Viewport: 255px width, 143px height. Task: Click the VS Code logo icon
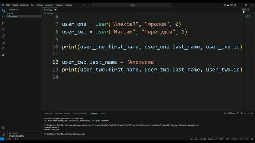(x=2, y=5)
